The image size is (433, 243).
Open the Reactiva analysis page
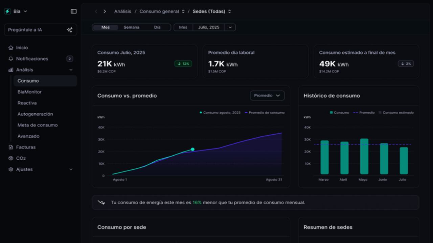27,103
